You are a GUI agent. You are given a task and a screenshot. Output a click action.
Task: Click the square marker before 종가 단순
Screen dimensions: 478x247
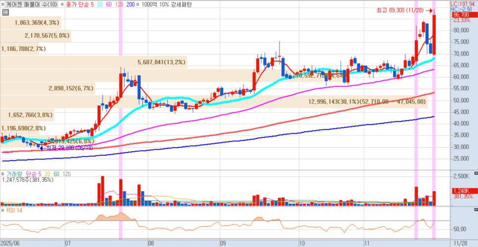(x=62, y=5)
